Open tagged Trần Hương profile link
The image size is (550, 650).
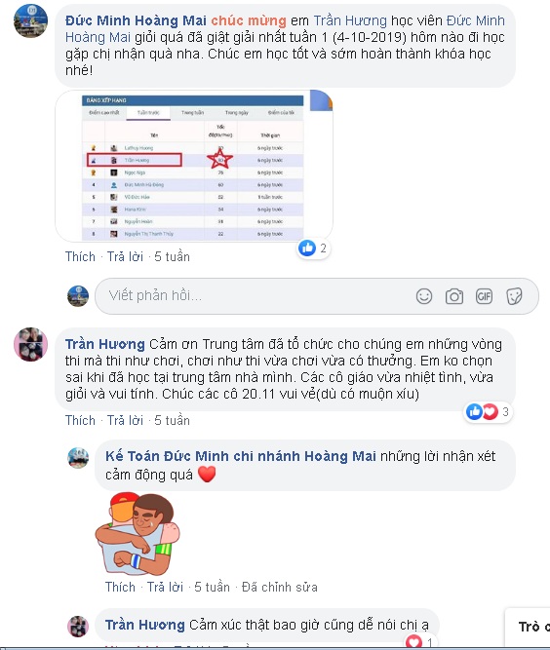pos(350,20)
